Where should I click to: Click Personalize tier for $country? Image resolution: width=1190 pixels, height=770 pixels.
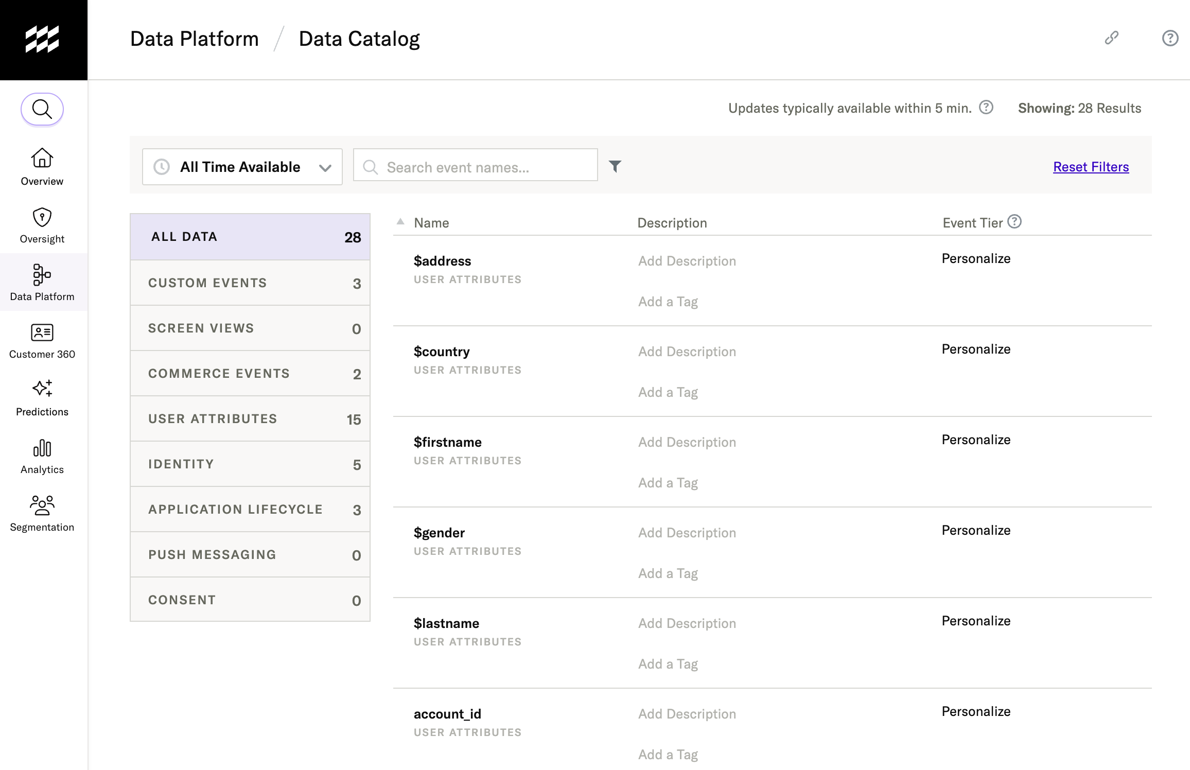click(976, 349)
